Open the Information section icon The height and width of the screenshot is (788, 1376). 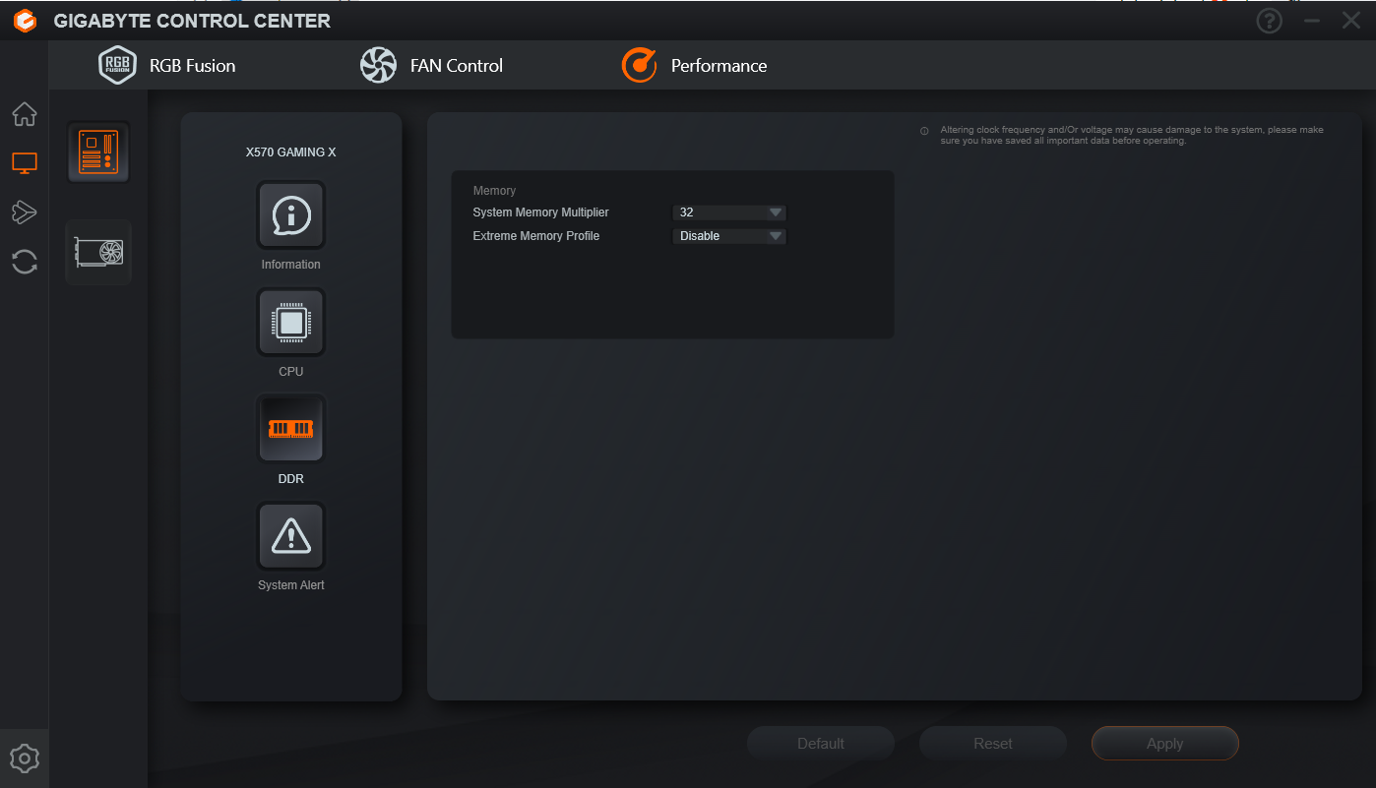[290, 214]
